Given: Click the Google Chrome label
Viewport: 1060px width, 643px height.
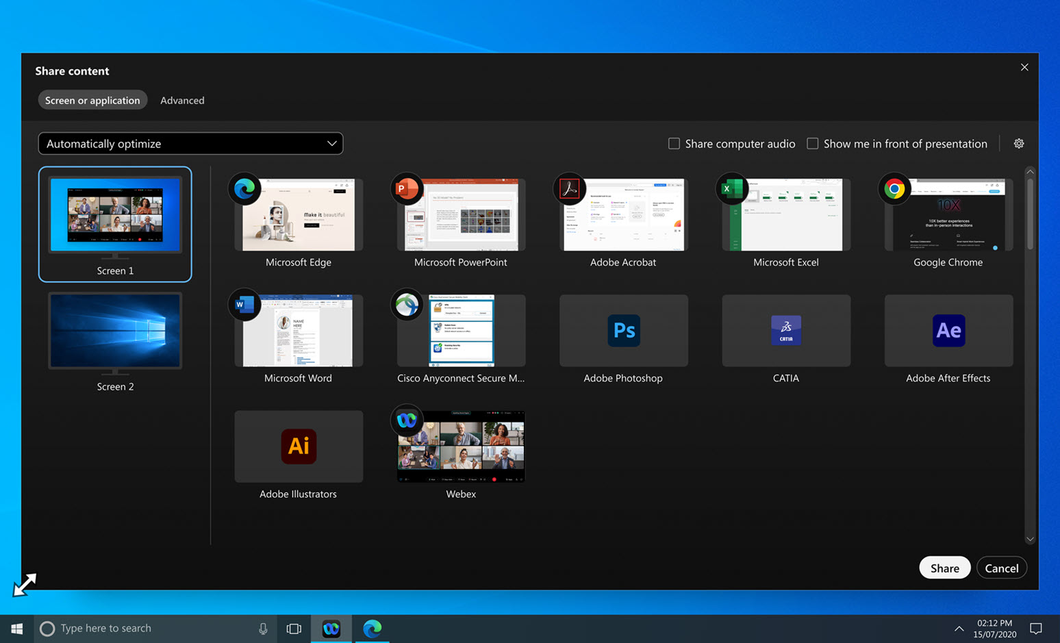Looking at the screenshot, I should click(948, 262).
